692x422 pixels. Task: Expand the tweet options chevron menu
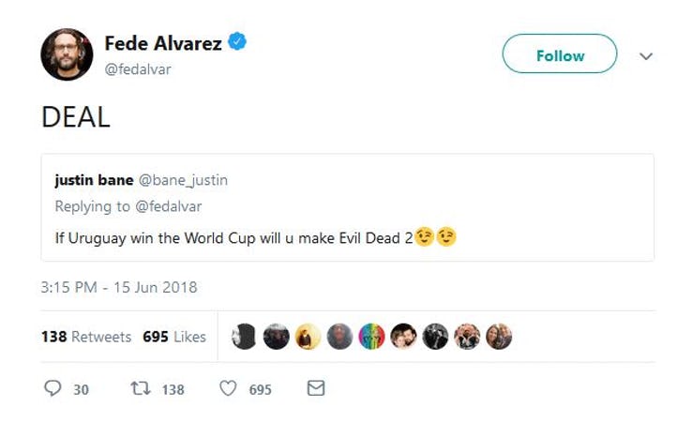645,56
